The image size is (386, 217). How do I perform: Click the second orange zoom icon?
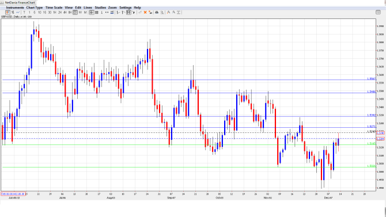(x=173, y=12)
